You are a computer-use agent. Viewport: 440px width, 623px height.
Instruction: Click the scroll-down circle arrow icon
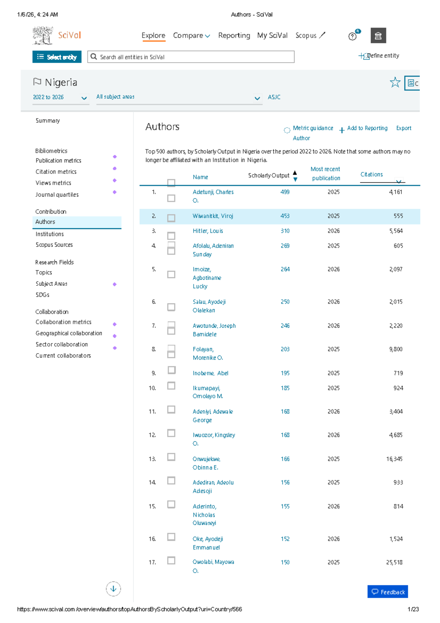[x=113, y=589]
